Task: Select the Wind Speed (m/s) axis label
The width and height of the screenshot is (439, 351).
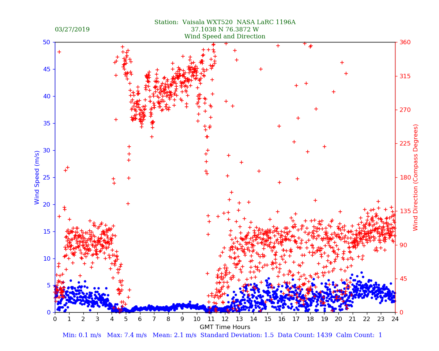Action: tap(37, 177)
